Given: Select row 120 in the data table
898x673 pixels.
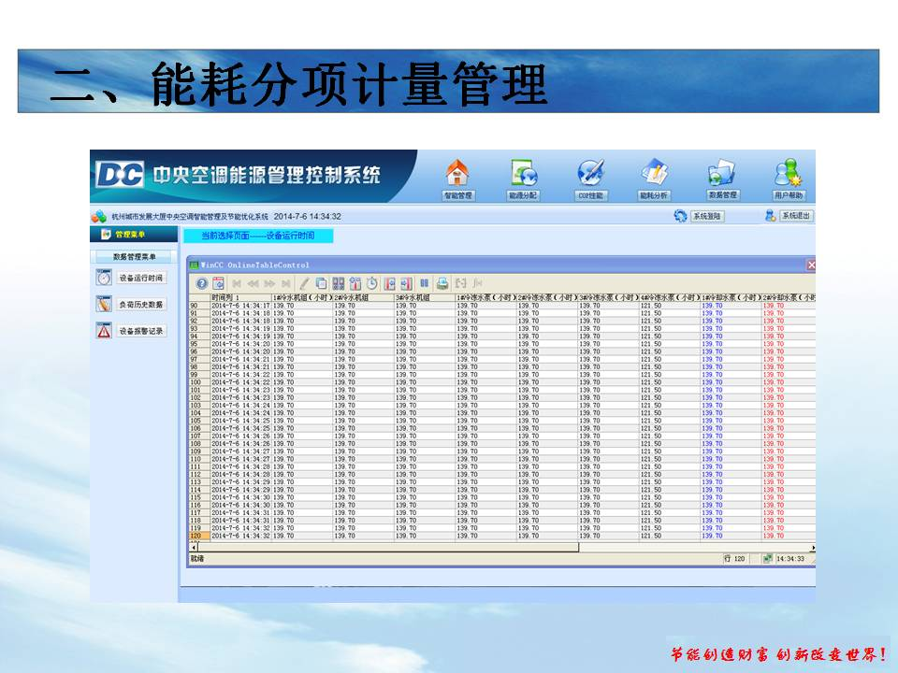Looking at the screenshot, I should point(196,537).
